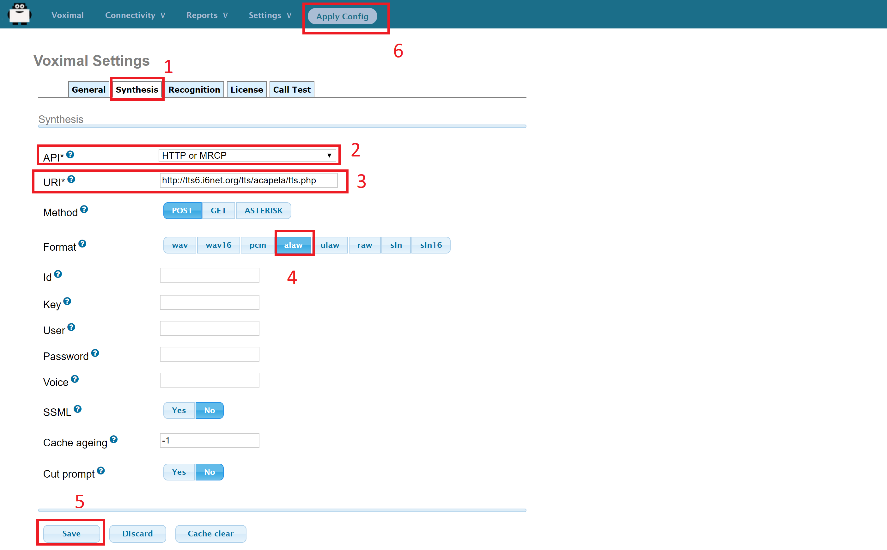Click the help icon next to SSML

point(77,409)
